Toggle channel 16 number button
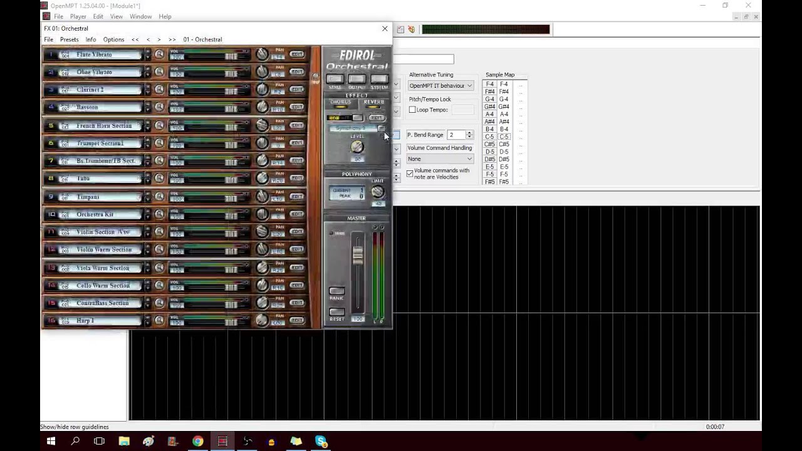 pos(51,320)
